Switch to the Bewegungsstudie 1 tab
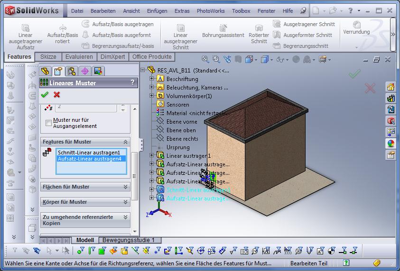This screenshot has width=400, height=271. click(x=129, y=240)
